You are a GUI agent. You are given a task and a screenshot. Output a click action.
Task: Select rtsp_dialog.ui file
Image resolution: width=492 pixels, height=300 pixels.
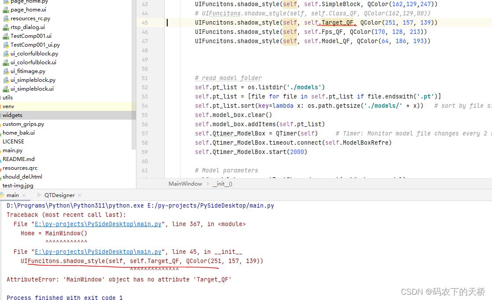[28, 27]
